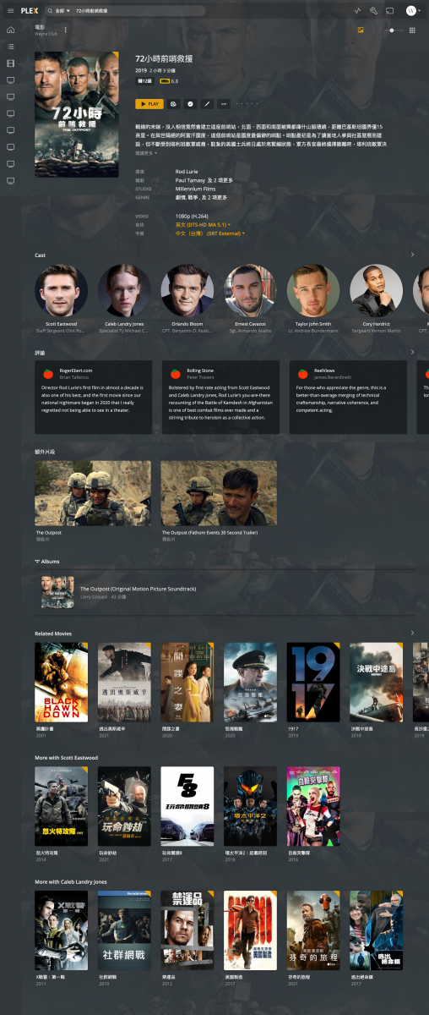Open the Activity pulse icon
Screen dimensions: 429x1015
click(358, 11)
